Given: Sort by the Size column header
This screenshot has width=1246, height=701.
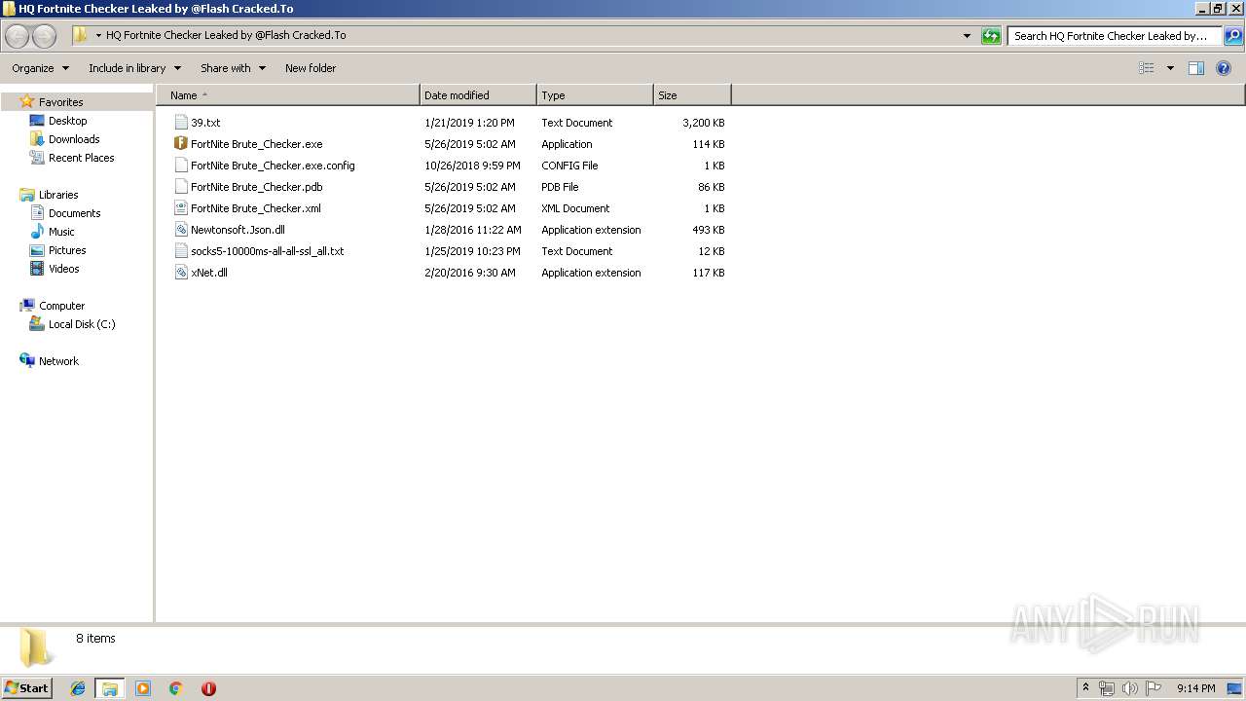Looking at the screenshot, I should (x=692, y=95).
